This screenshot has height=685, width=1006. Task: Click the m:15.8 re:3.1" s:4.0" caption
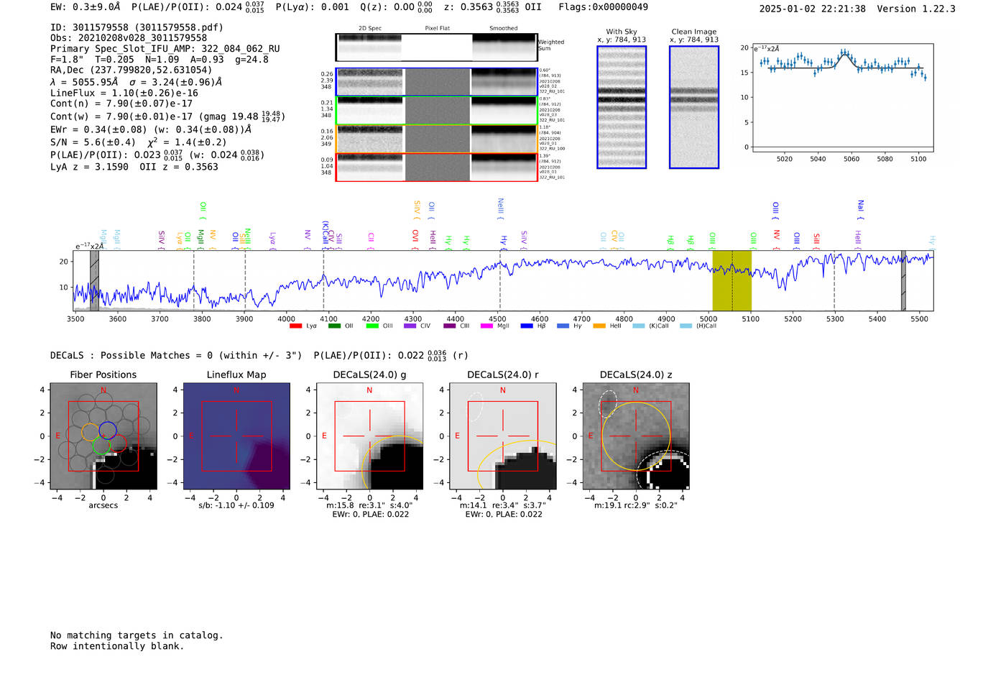click(x=369, y=505)
